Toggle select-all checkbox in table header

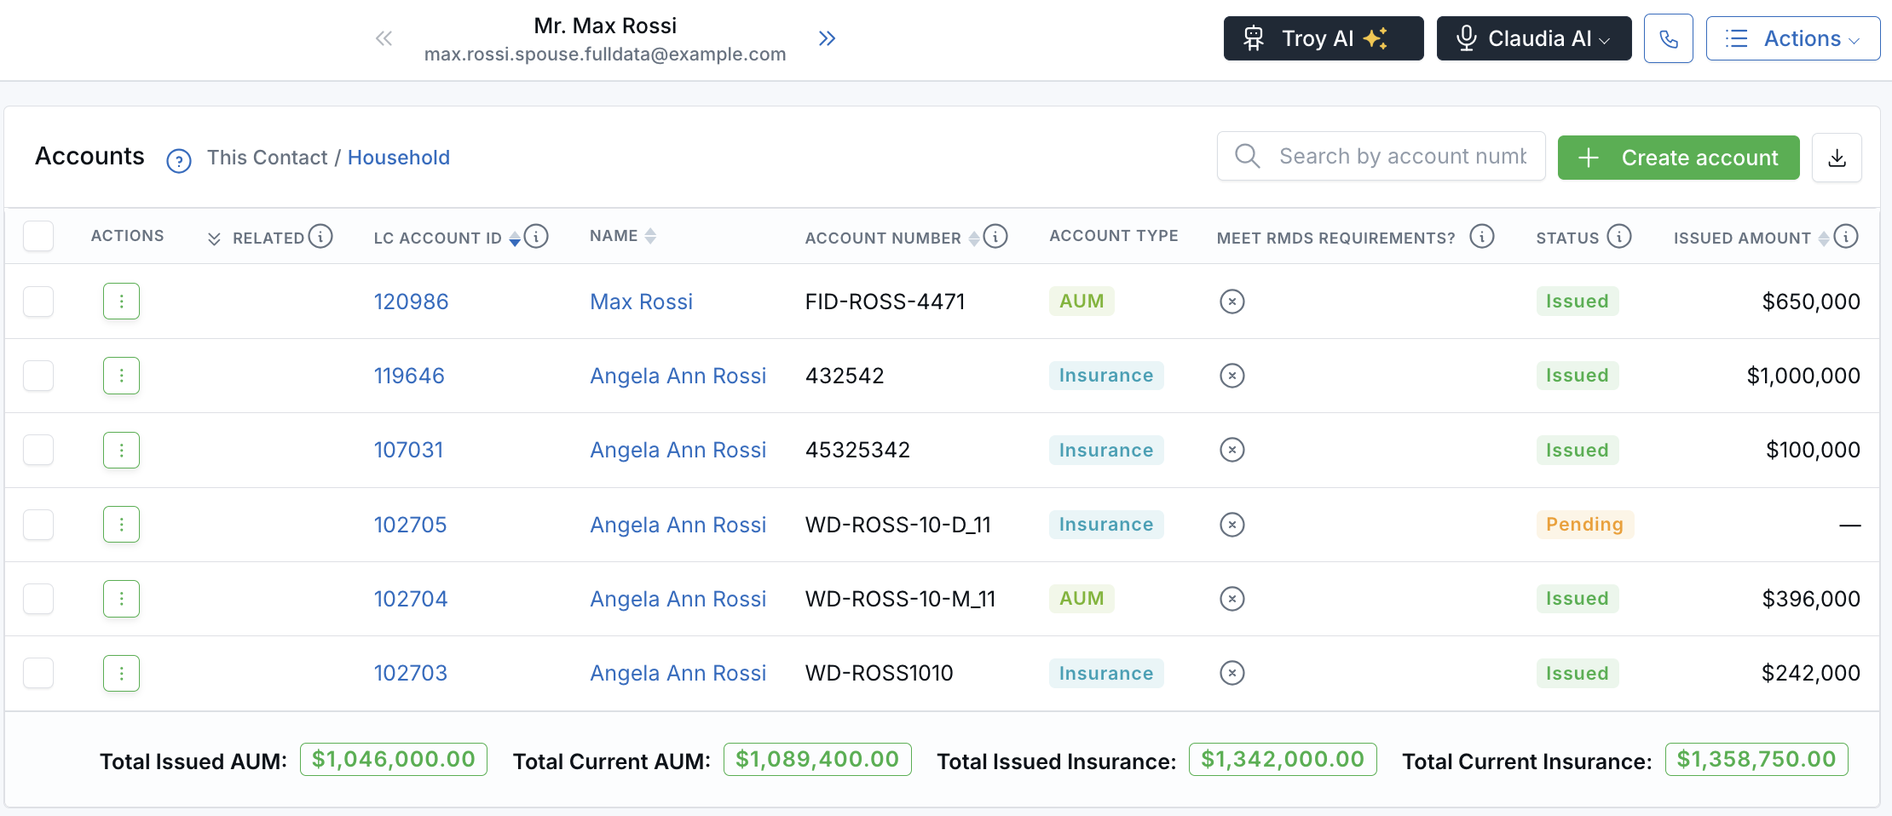[38, 236]
